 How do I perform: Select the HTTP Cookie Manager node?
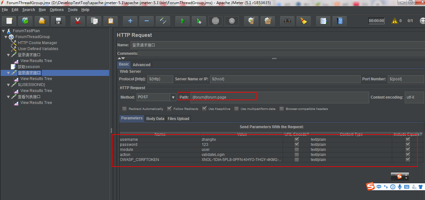[x=38, y=43]
